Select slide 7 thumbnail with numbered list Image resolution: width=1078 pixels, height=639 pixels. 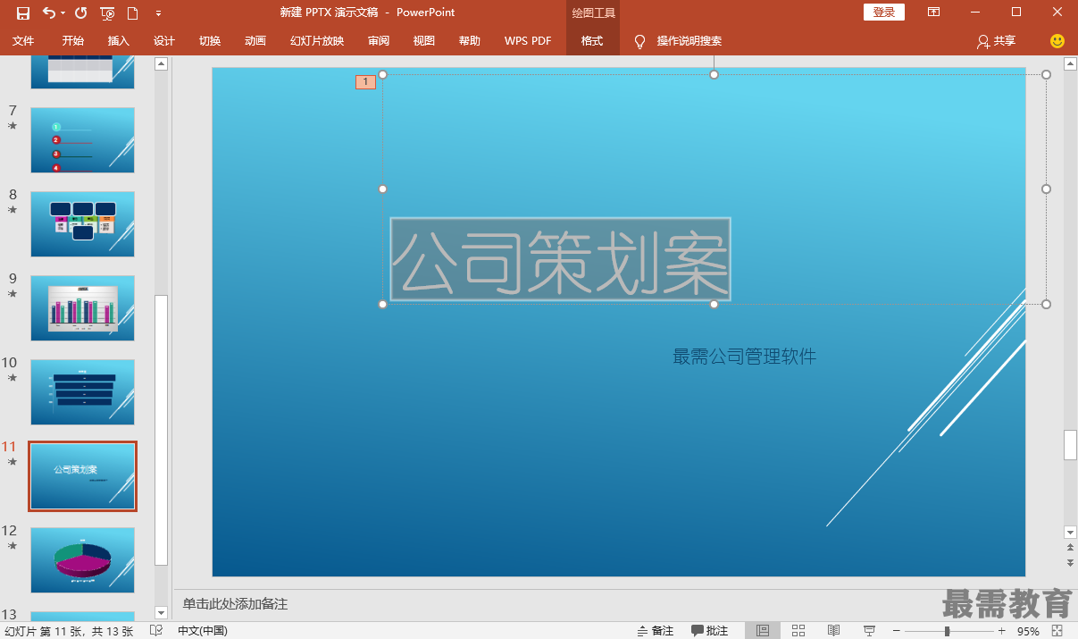click(x=82, y=140)
